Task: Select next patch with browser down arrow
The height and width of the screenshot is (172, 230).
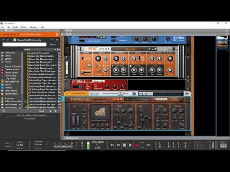Action: pos(56,111)
